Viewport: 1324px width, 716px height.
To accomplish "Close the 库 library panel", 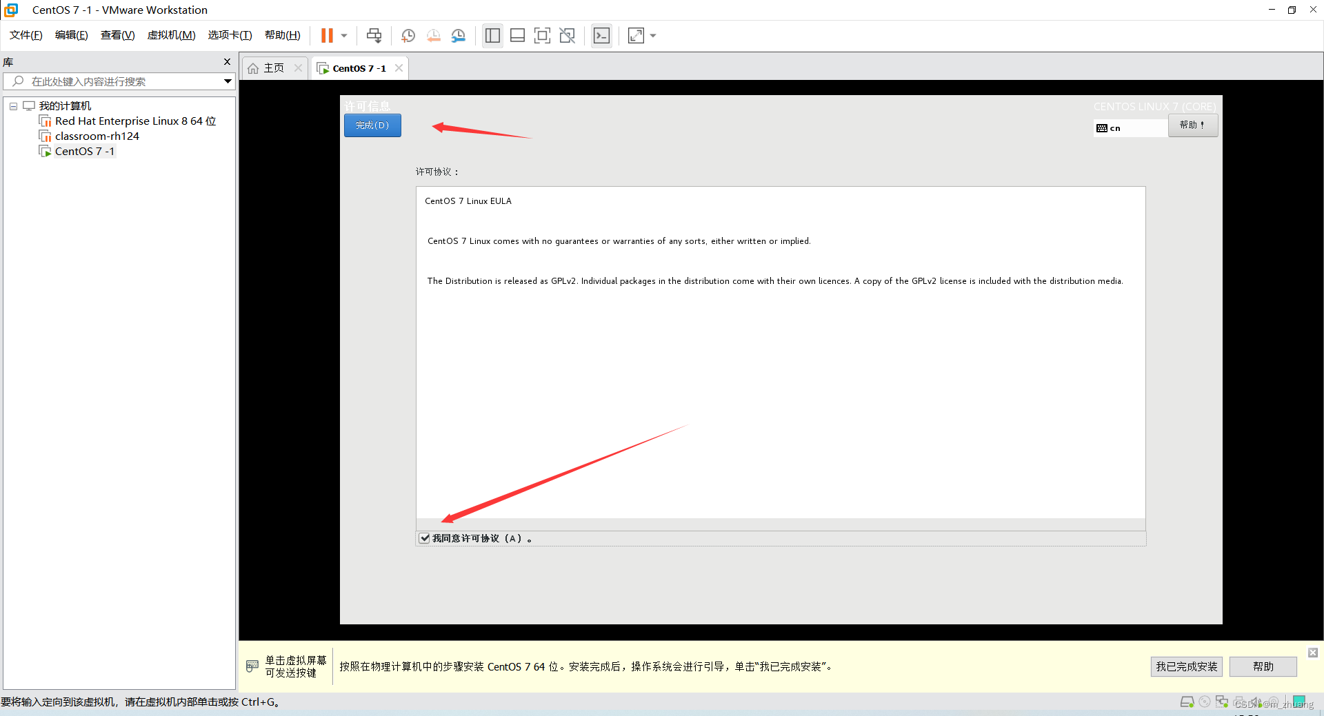I will (x=227, y=62).
